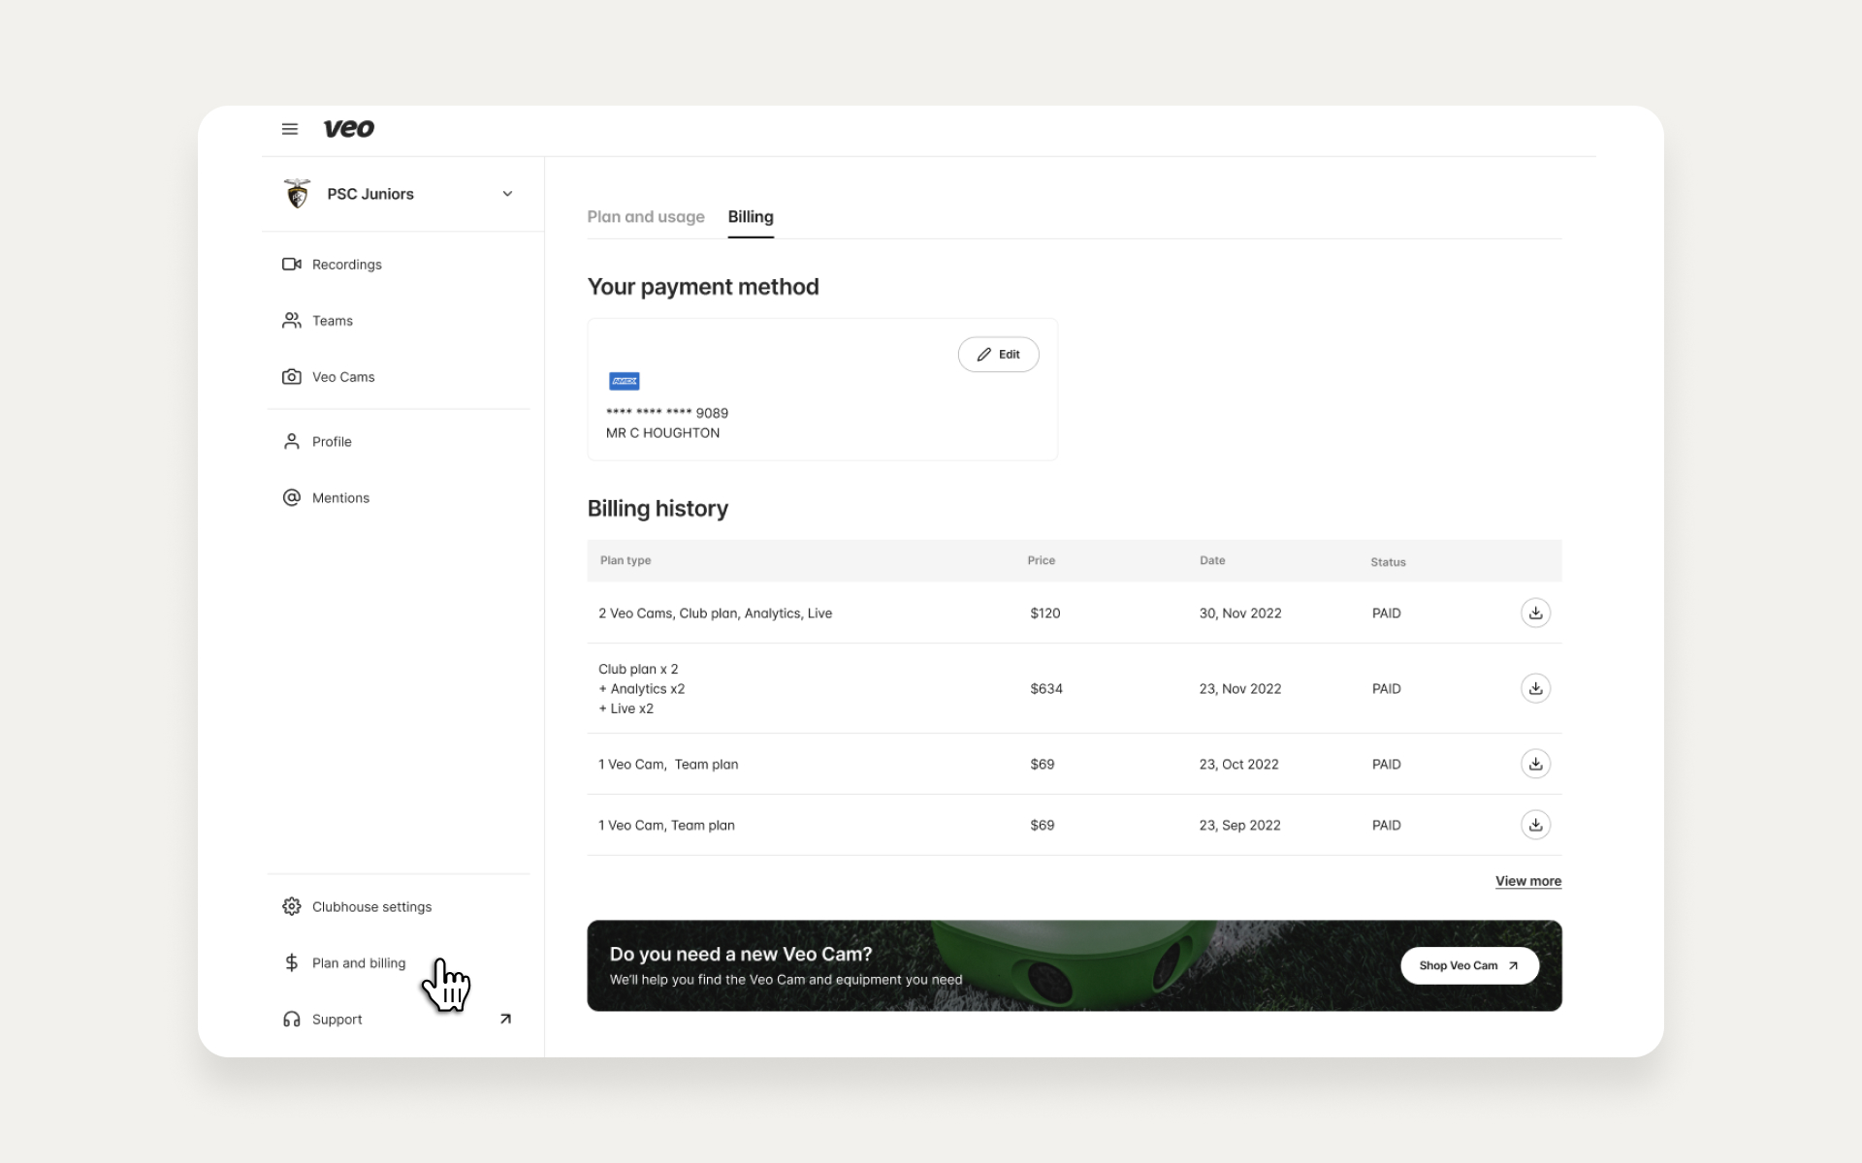Download the 30, Nov 2022 invoice
1862x1163 pixels.
1535,613
